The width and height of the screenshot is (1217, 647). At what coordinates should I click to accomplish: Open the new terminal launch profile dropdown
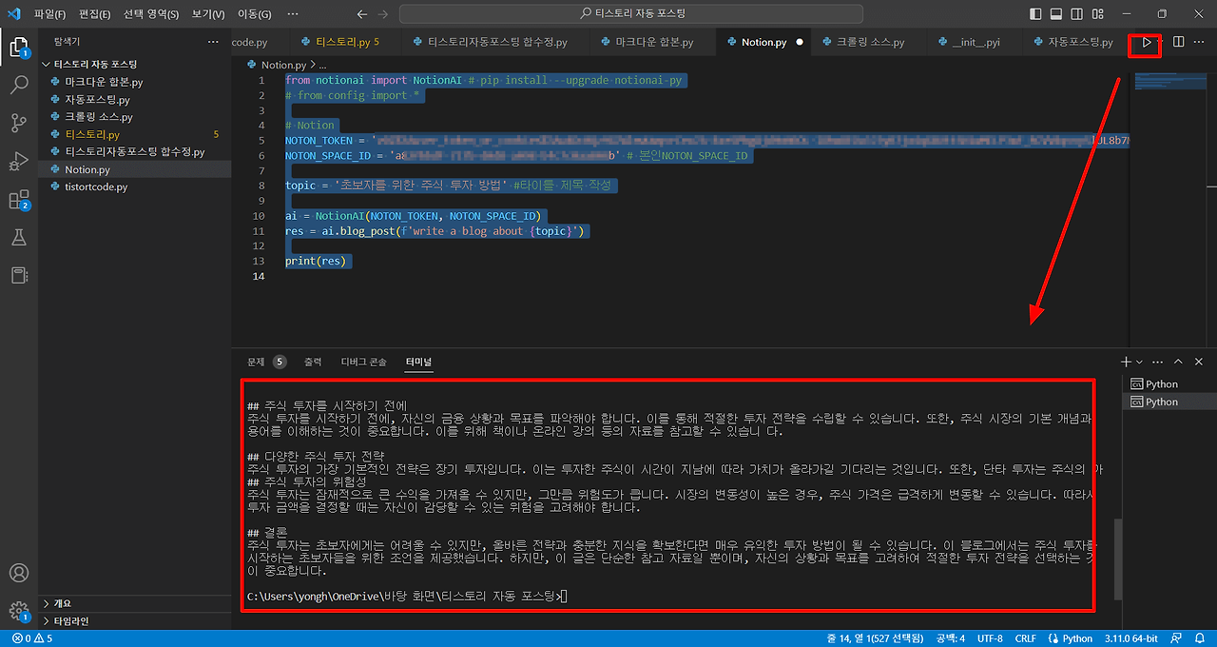tap(1140, 362)
